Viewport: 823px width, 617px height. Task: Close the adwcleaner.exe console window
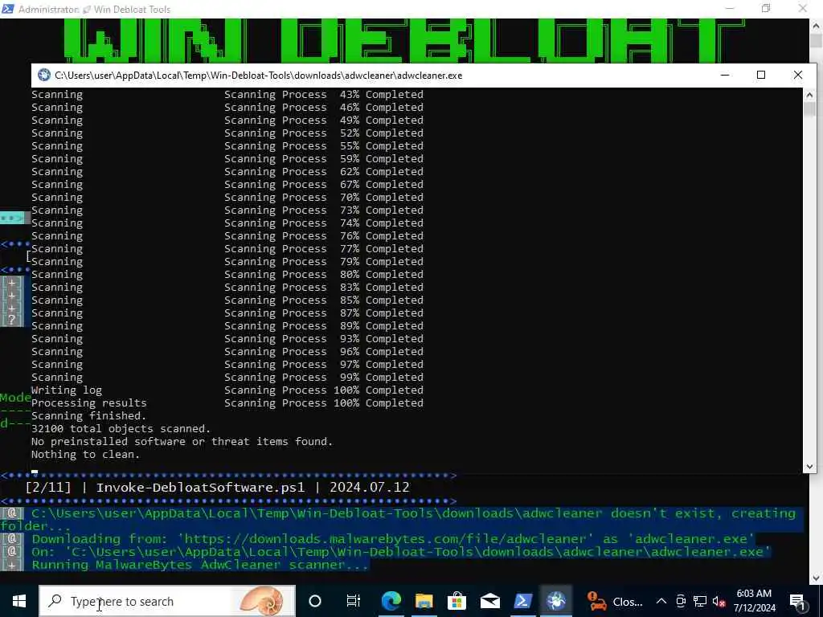[x=798, y=75]
